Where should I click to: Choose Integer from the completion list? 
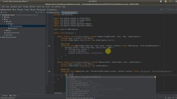[x=111, y=79]
